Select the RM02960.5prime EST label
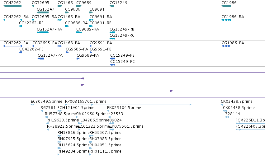Viewport: 265px width, 156px height. click(92, 114)
